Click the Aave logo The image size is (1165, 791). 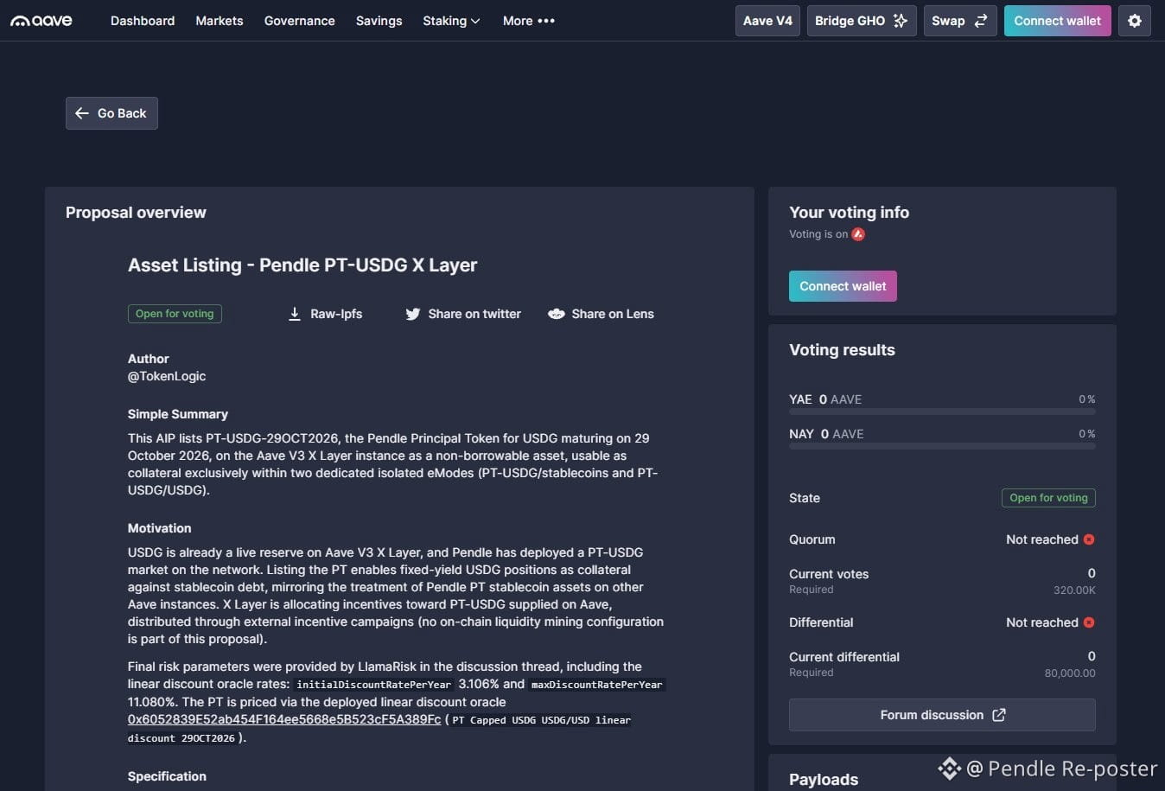41,21
